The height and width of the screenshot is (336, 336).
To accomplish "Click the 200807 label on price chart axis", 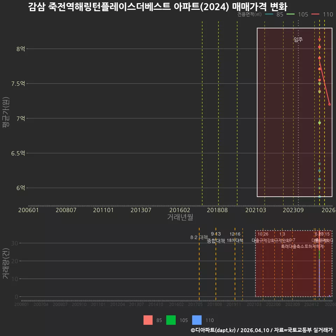I will tap(66, 210).
